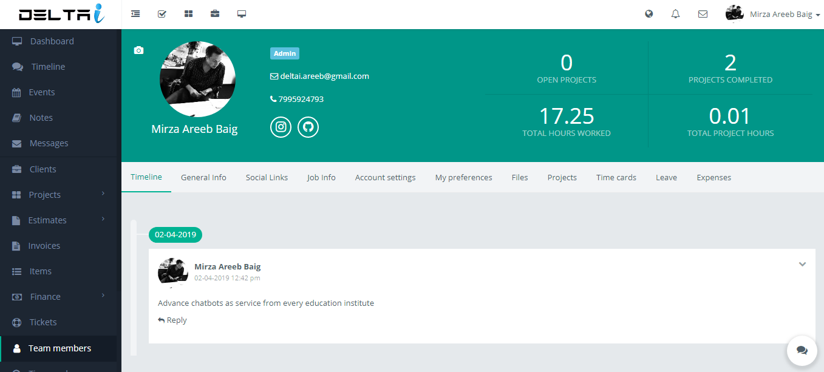The image size is (824, 372).
Task: Open the GitHub social link icon
Action: pyautogui.click(x=308, y=127)
